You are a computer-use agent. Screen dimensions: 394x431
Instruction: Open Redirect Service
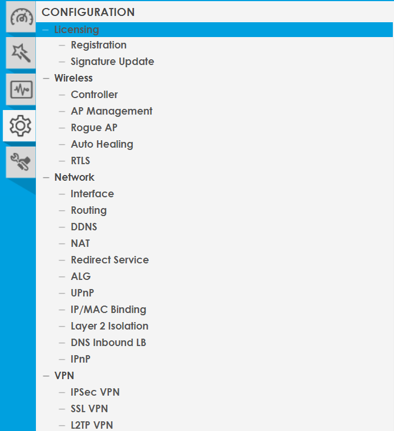[109, 260]
